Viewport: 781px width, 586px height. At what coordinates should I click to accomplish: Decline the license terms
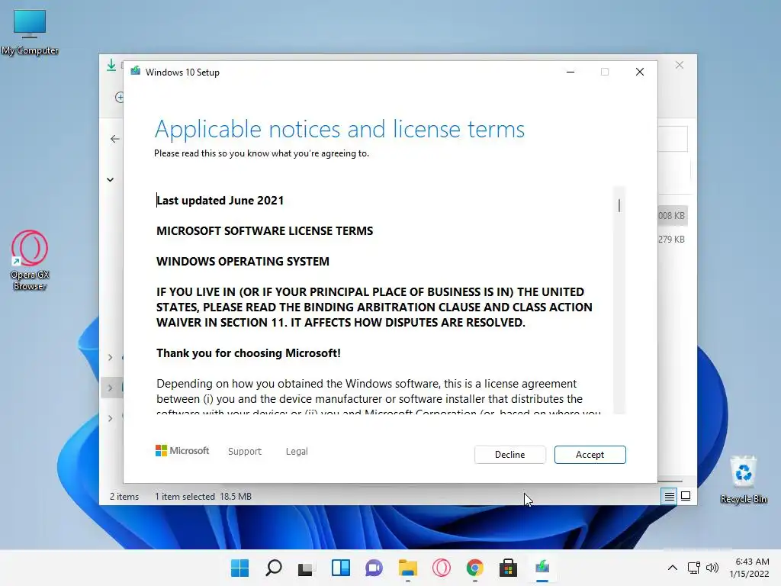509,455
